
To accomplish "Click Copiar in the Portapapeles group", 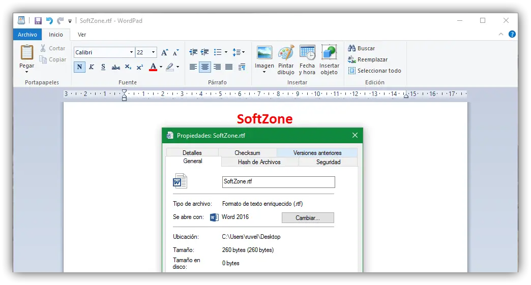I will point(53,59).
